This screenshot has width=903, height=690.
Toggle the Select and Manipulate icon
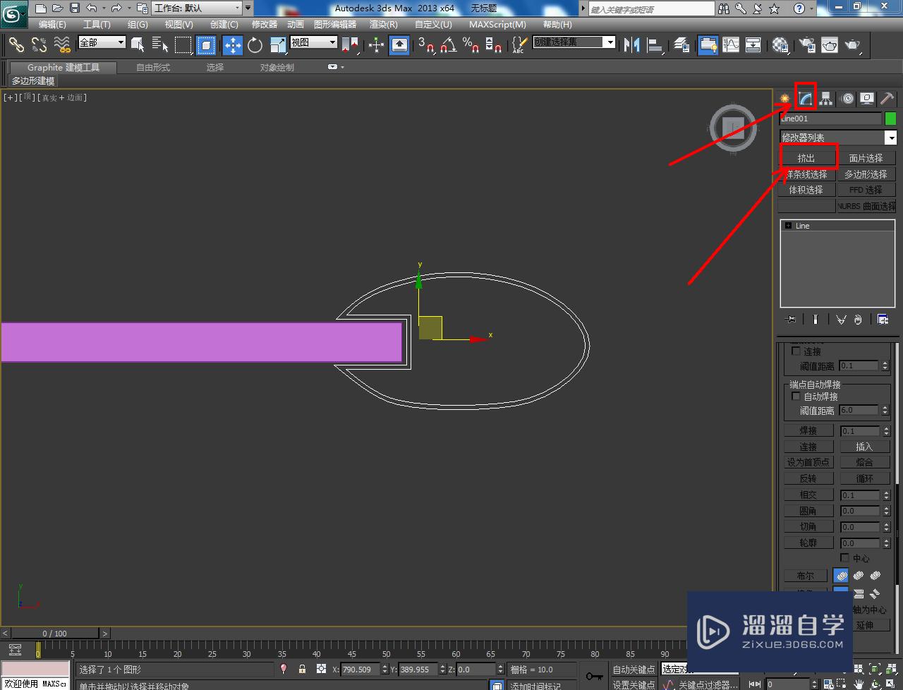[376, 45]
